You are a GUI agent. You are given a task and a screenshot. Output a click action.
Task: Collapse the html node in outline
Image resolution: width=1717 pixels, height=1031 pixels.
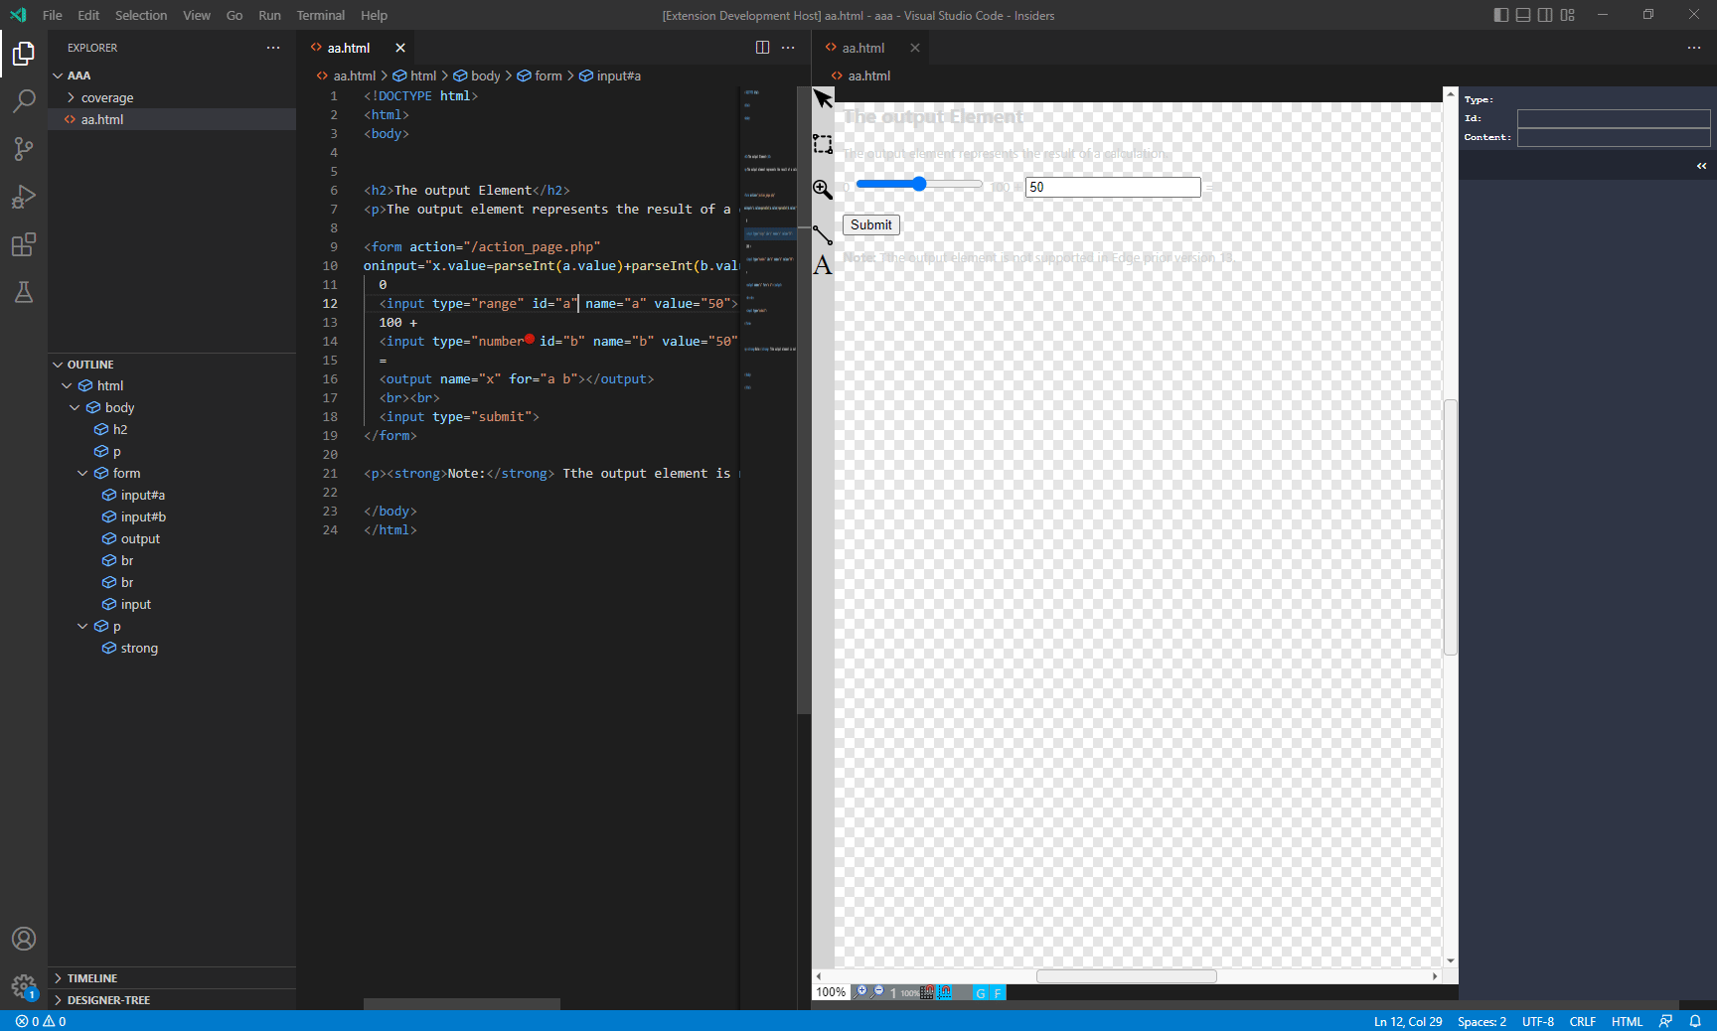tap(67, 385)
